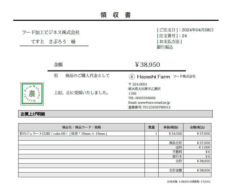Screen dimensions: 231x192
Task: Select the large amount ¥38,950
Action: click(147, 65)
